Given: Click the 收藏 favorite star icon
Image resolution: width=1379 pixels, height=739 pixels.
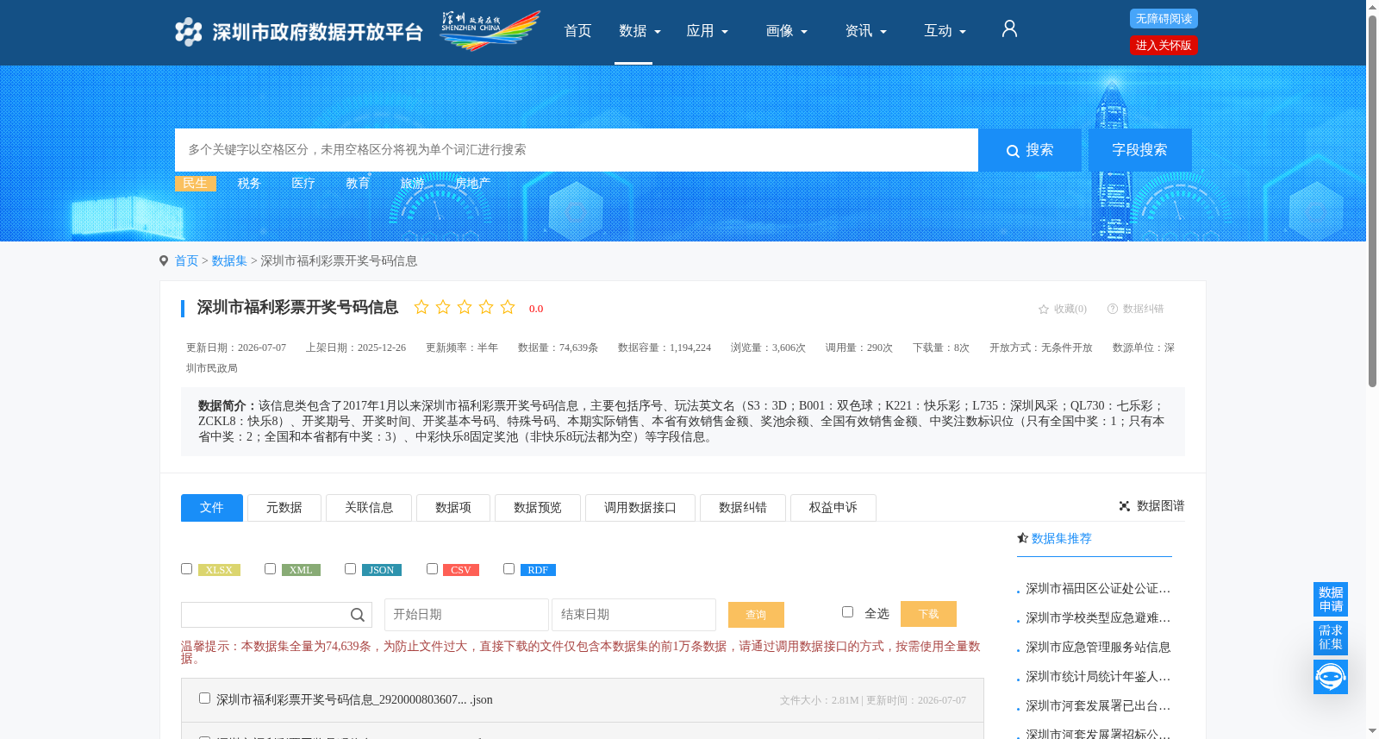Looking at the screenshot, I should pyautogui.click(x=1044, y=309).
